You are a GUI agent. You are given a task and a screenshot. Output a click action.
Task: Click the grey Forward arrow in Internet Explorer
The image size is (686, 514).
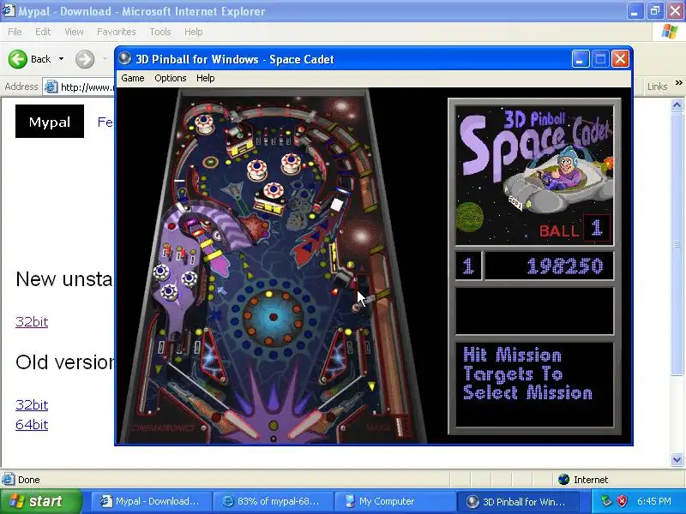click(x=84, y=59)
